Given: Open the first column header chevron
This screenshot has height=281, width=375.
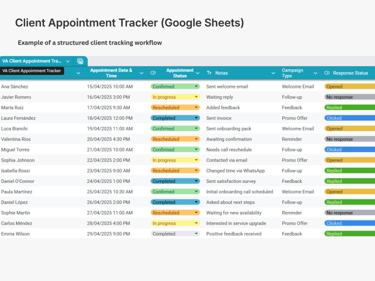Looking at the screenshot, I should point(78,73).
